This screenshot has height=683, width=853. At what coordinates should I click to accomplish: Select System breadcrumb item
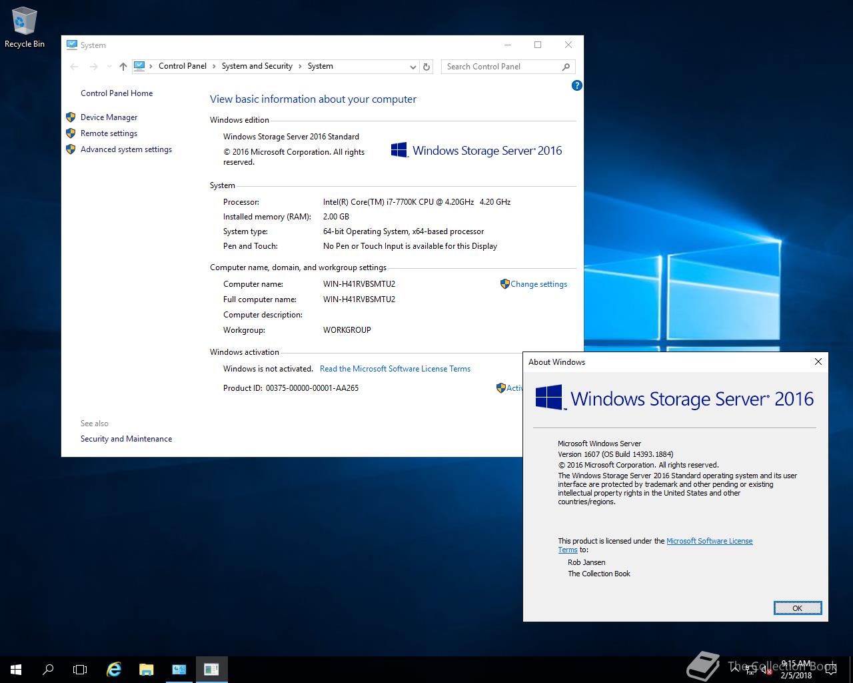tap(321, 66)
